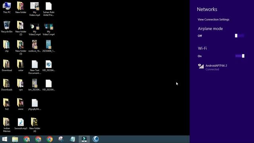This screenshot has height=143, width=254.
Task: Select the Sohan Robi Airtel Pre file
Action: (x=48, y=9)
